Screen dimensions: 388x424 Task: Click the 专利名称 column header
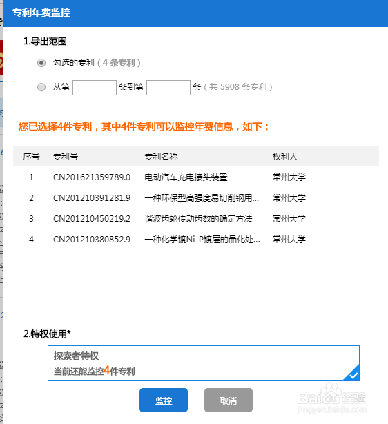coord(161,156)
